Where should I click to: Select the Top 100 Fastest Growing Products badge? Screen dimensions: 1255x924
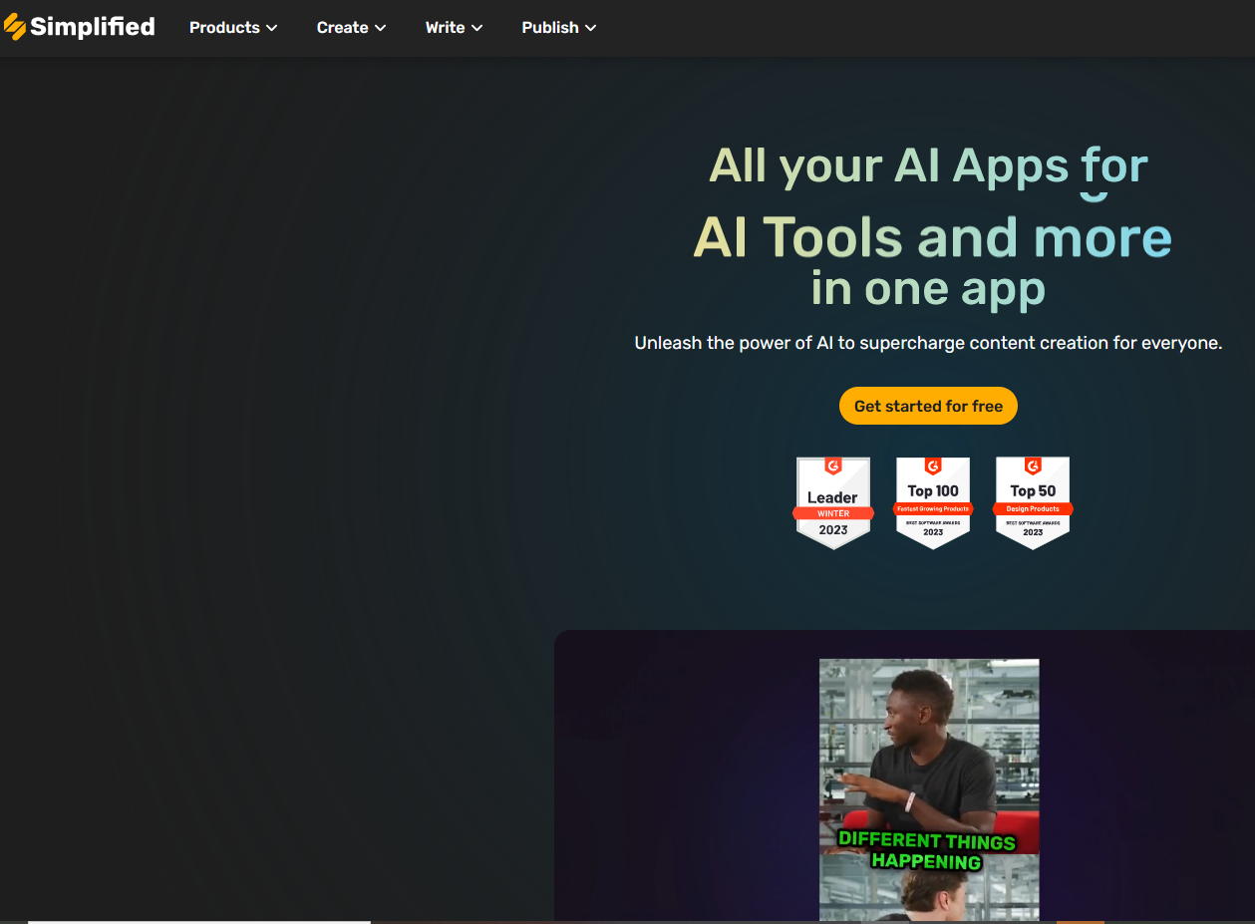pyautogui.click(x=933, y=503)
